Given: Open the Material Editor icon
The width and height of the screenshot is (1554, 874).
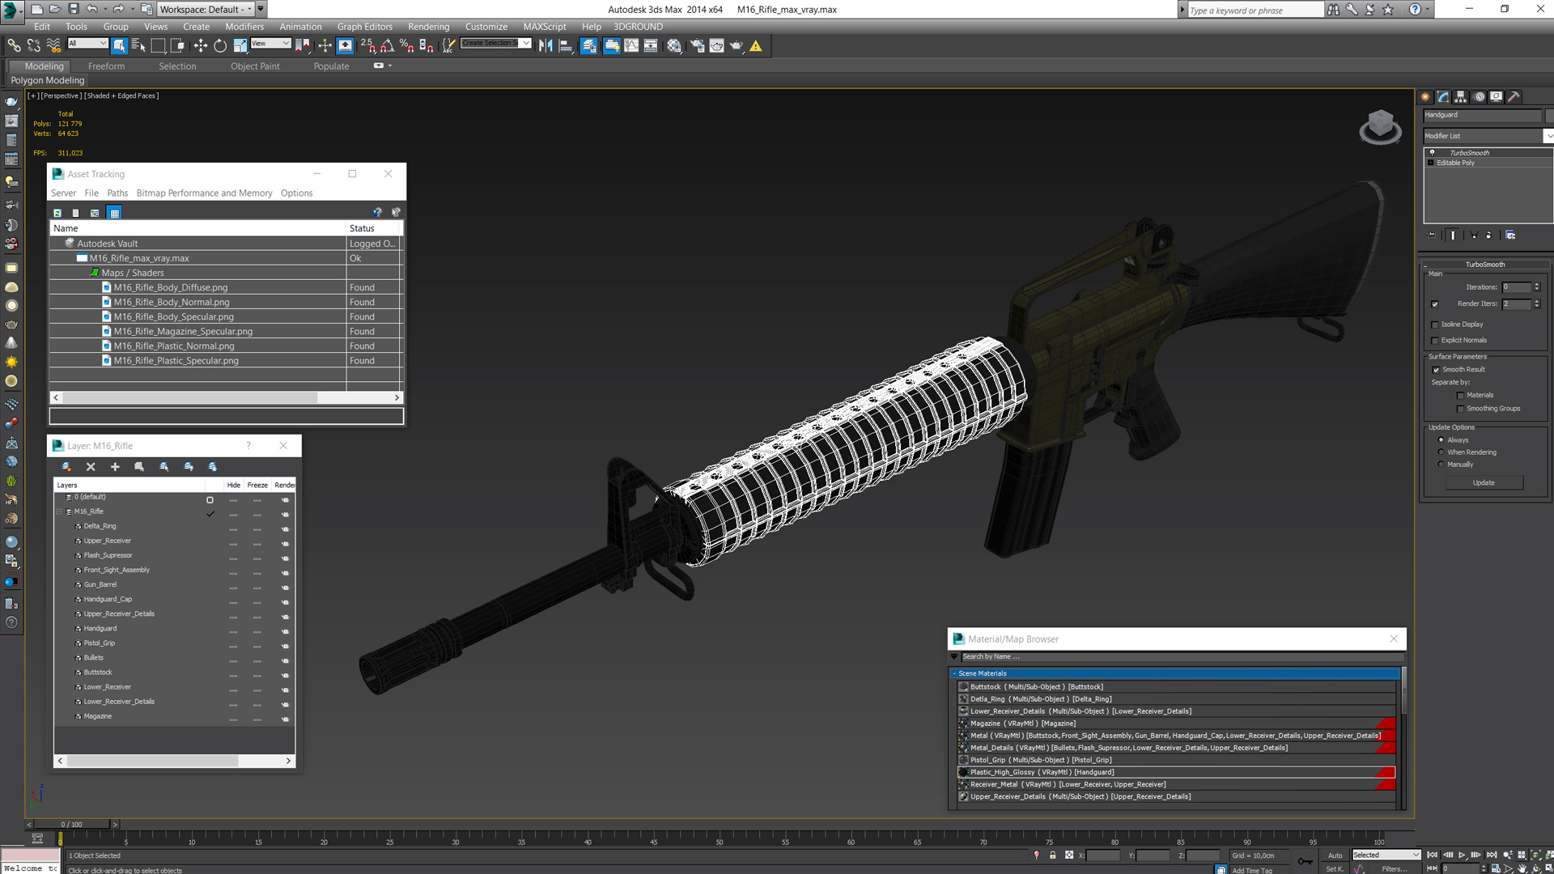Looking at the screenshot, I should click(673, 46).
